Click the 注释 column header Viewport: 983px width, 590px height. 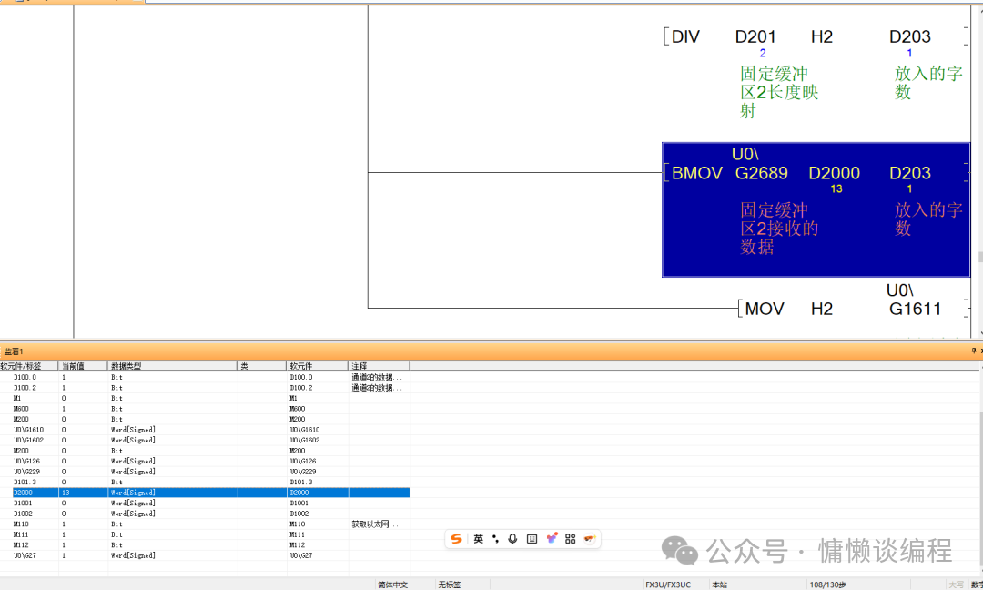(379, 365)
